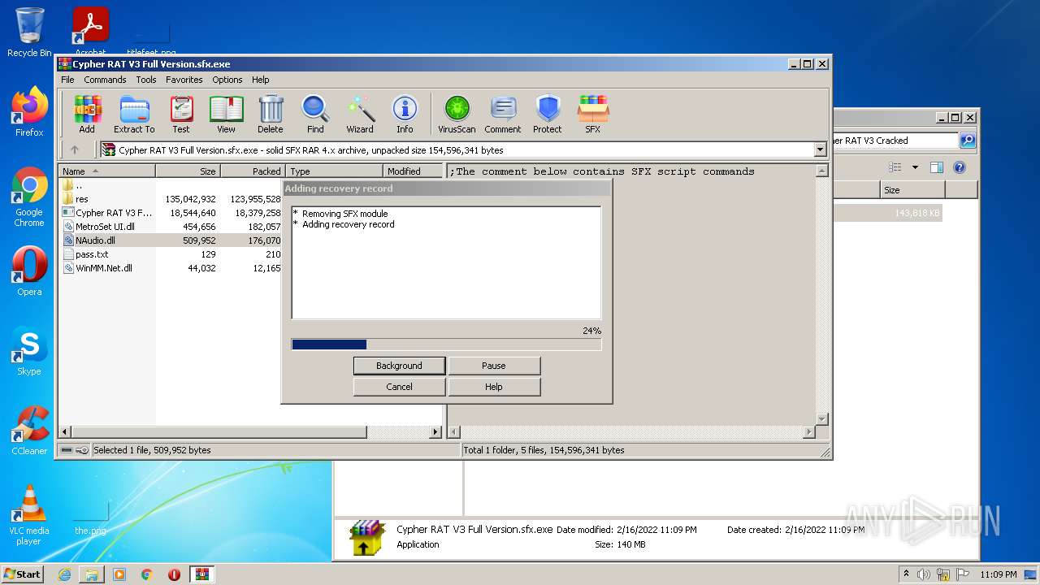Click the Windows Start button
Image resolution: width=1040 pixels, height=585 pixels.
[22, 574]
